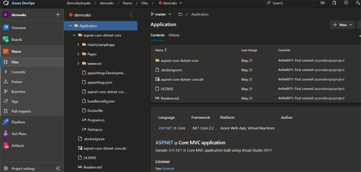Open the Boards section icon

[6, 39]
